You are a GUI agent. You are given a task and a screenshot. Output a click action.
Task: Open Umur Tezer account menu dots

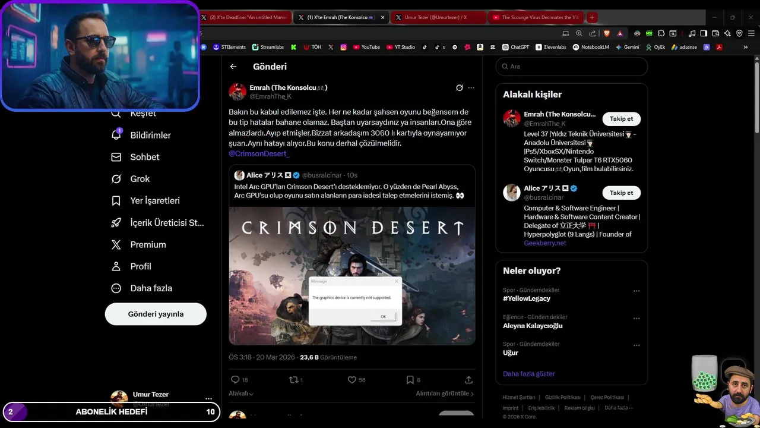pyautogui.click(x=208, y=399)
